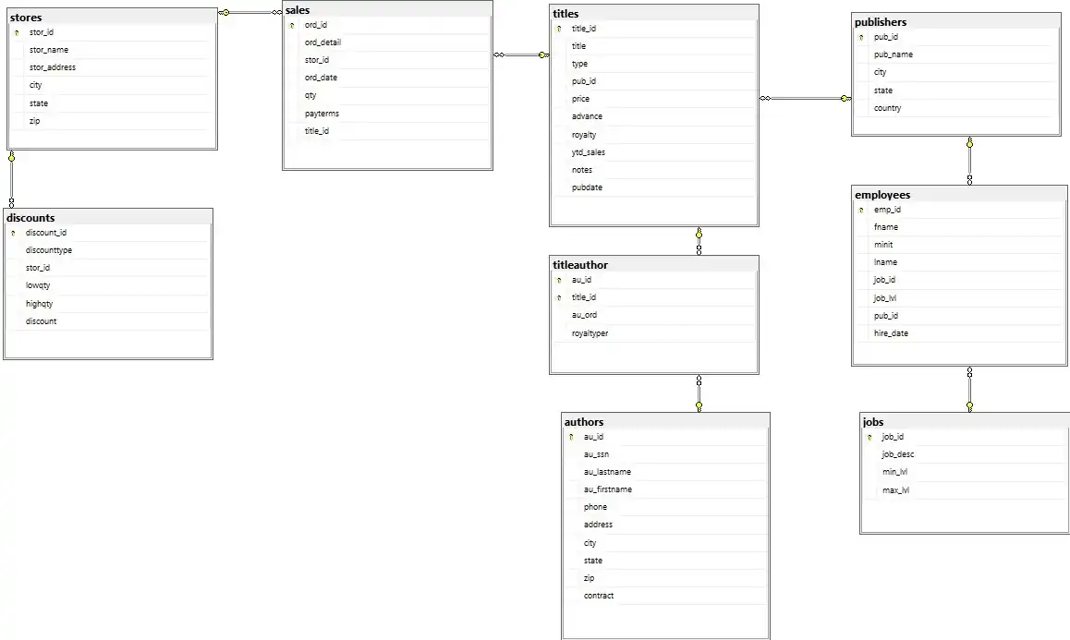Select the discounttype column in discounts table

49,250
